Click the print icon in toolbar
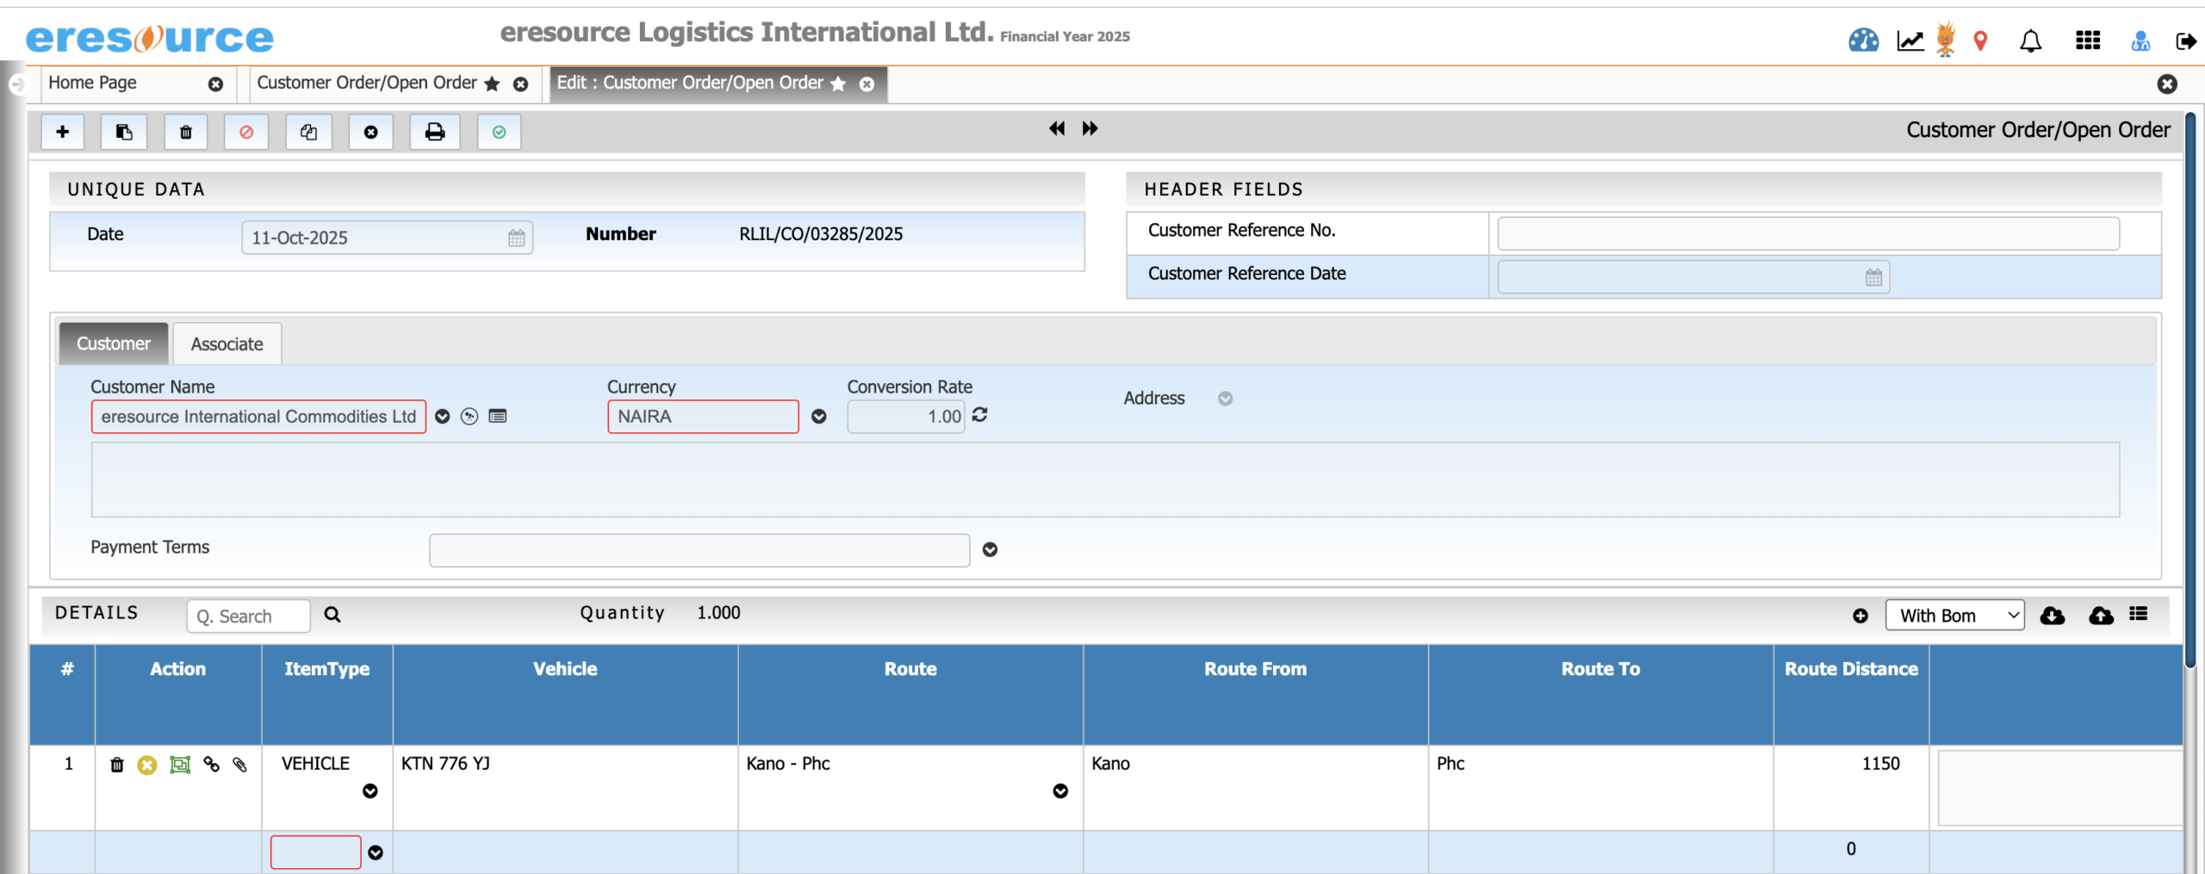Image resolution: width=2205 pixels, height=874 pixels. [x=434, y=132]
